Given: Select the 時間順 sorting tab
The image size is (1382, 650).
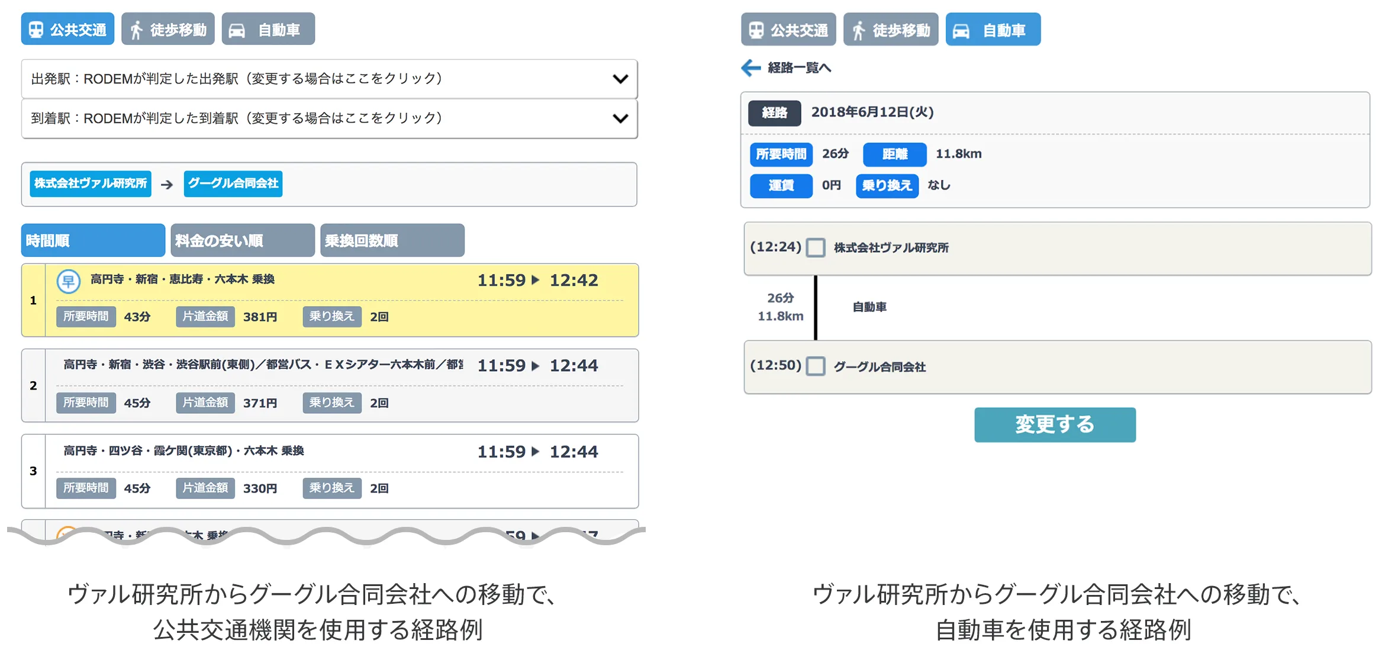Looking at the screenshot, I should click(93, 240).
